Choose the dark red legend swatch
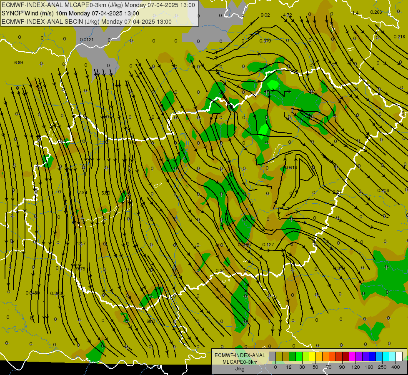The image size is (408, 375). tap(346, 356)
